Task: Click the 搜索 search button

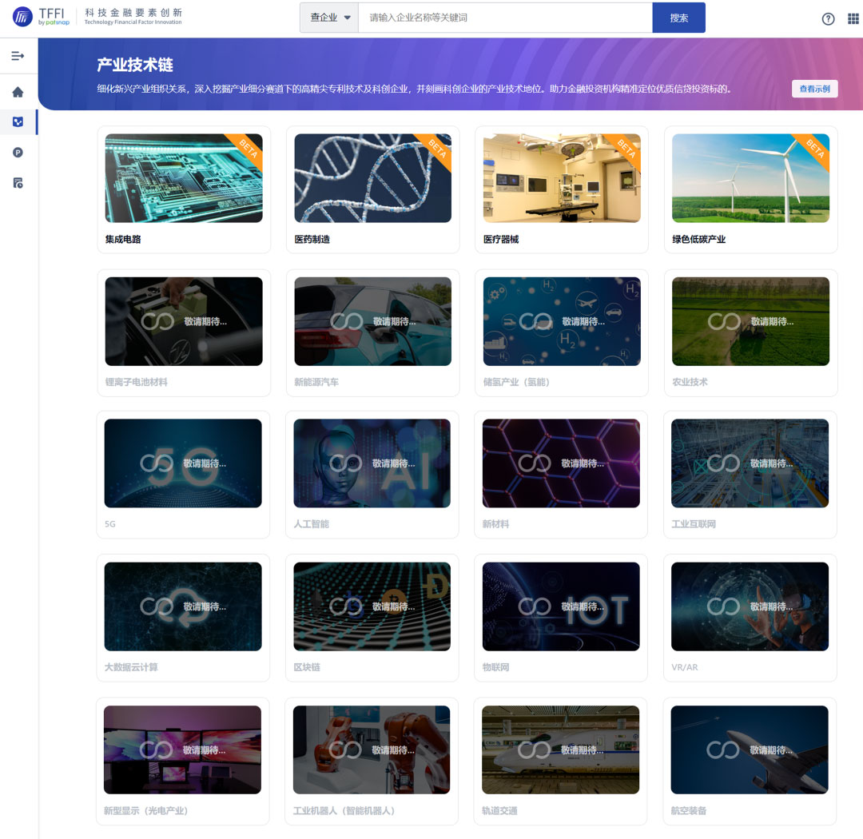Action: pos(678,18)
